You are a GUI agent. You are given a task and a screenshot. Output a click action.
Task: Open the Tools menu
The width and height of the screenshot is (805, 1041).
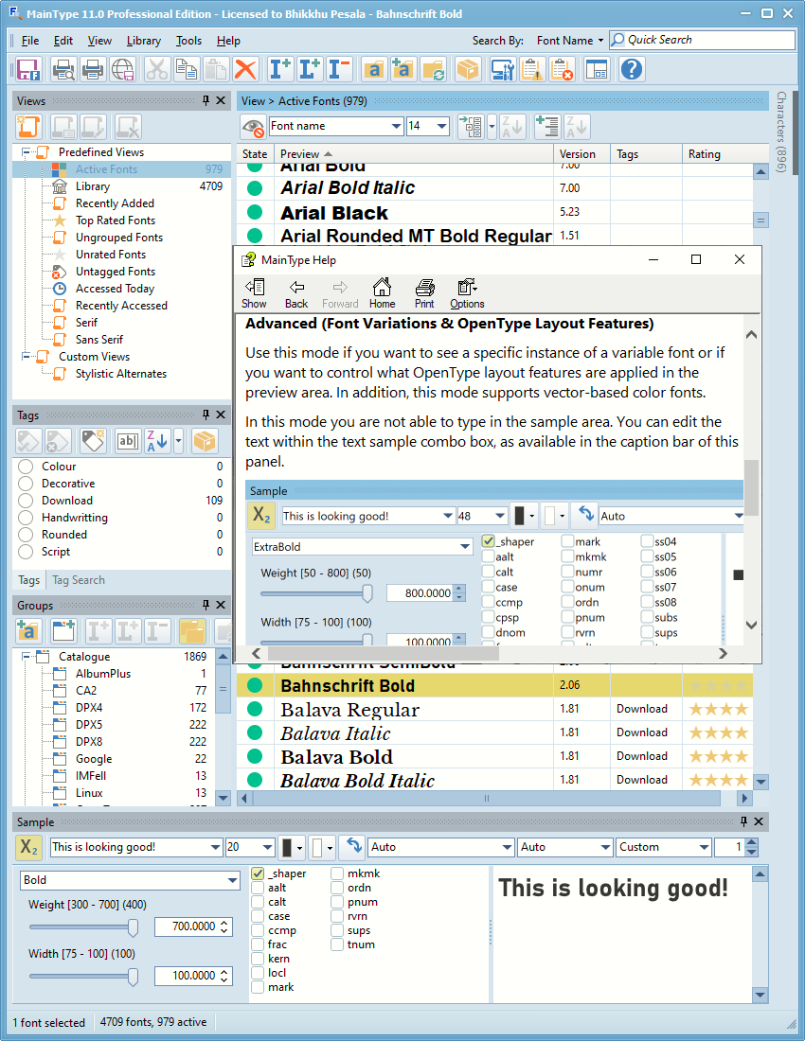click(188, 41)
